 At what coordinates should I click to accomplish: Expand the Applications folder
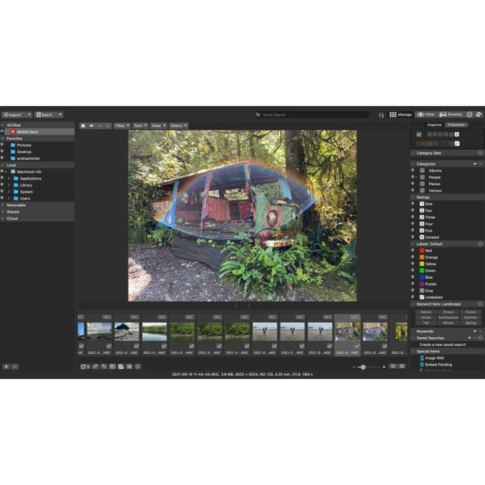pyautogui.click(x=9, y=179)
